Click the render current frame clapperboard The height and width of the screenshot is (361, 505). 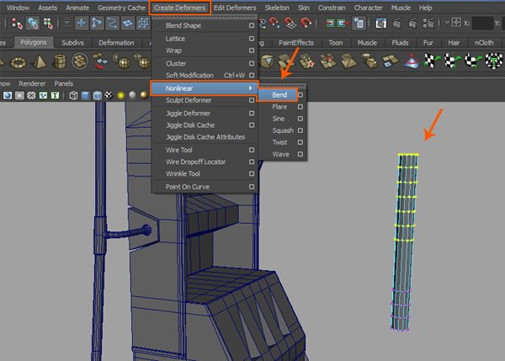point(396,24)
